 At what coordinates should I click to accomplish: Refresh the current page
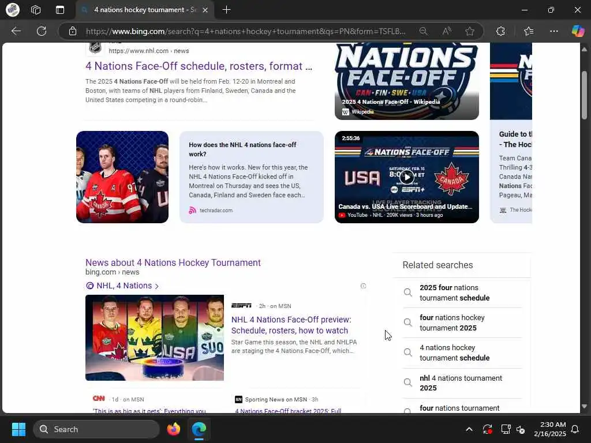tap(42, 31)
